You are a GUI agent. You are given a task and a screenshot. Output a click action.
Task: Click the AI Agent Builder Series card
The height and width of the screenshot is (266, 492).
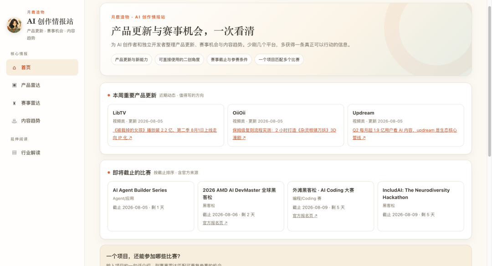click(x=151, y=206)
